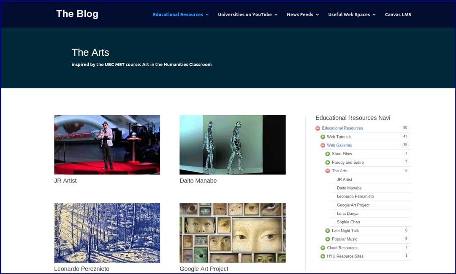The image size is (456, 274).
Task: Collapse the Educational Resources tree section
Action: click(x=318, y=128)
